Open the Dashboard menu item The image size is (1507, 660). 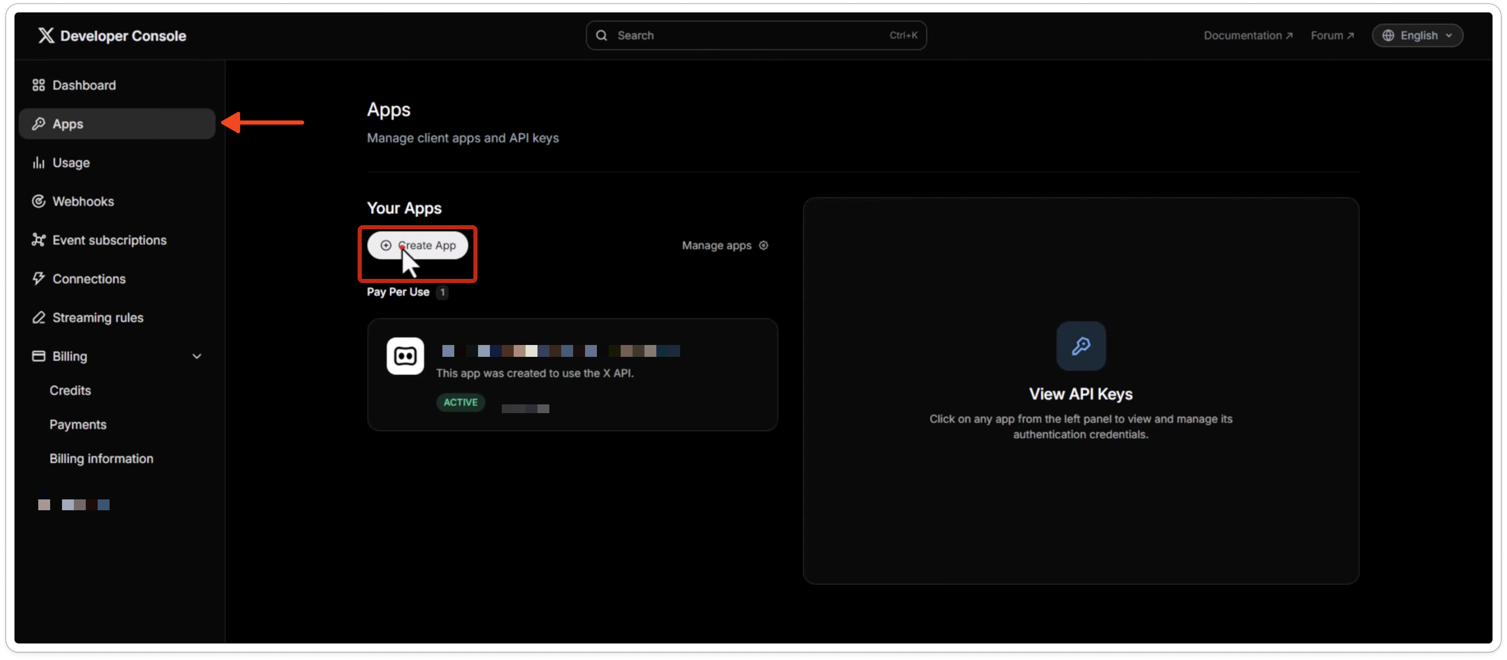[117, 85]
